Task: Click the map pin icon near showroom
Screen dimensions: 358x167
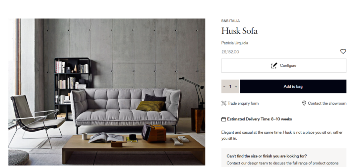Action: (x=304, y=103)
